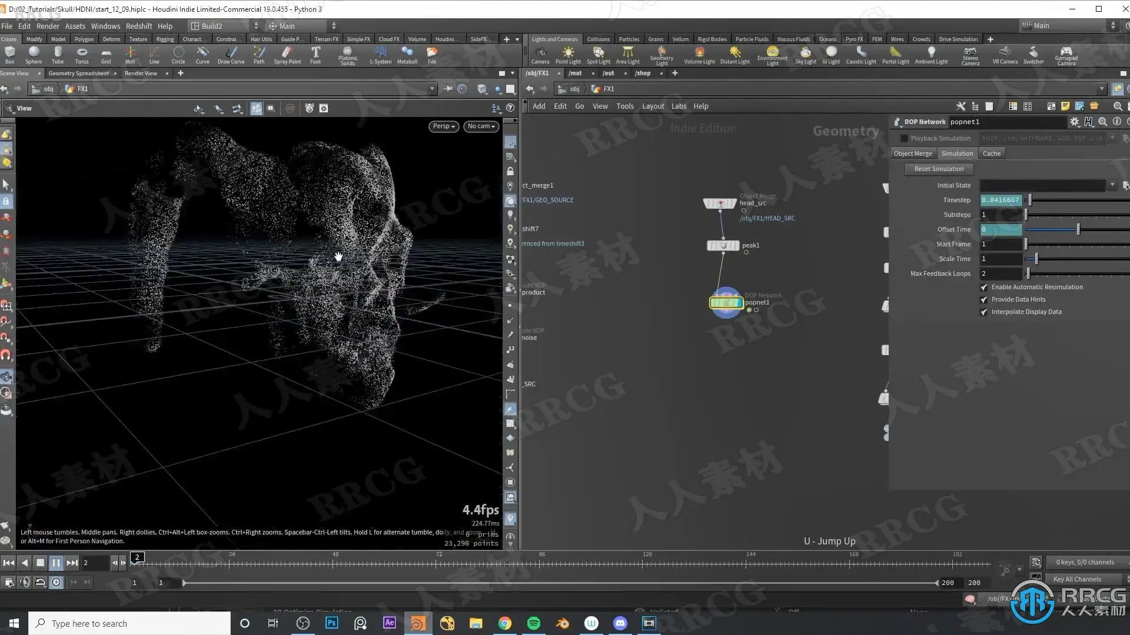The height and width of the screenshot is (635, 1130).
Task: Add a Point Light from shelf
Action: click(x=568, y=55)
